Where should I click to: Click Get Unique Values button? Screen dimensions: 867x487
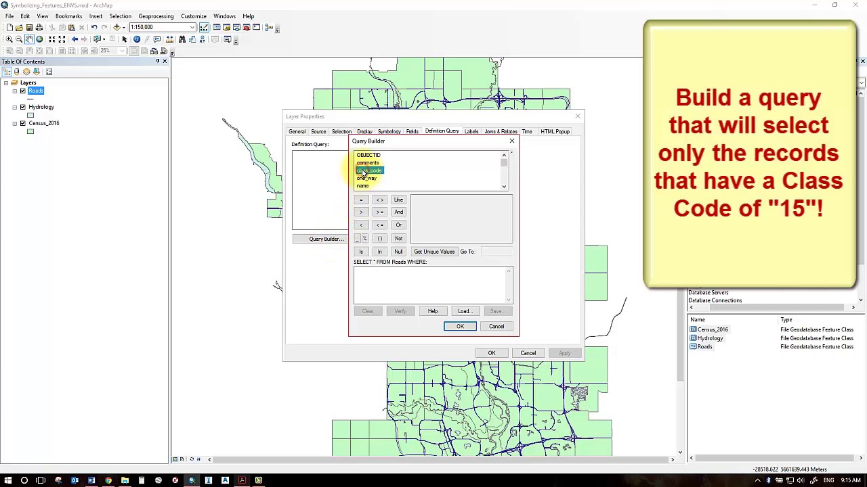[x=434, y=252]
